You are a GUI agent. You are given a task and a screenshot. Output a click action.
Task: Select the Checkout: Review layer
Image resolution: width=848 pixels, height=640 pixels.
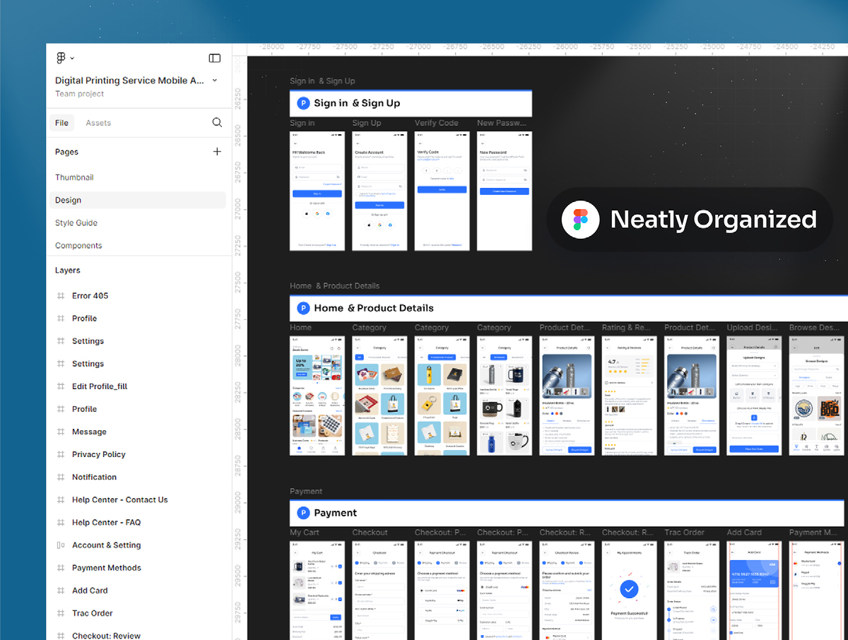(x=106, y=636)
